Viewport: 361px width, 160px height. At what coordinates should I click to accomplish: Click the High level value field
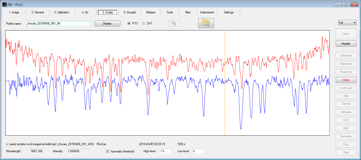pos(165,151)
